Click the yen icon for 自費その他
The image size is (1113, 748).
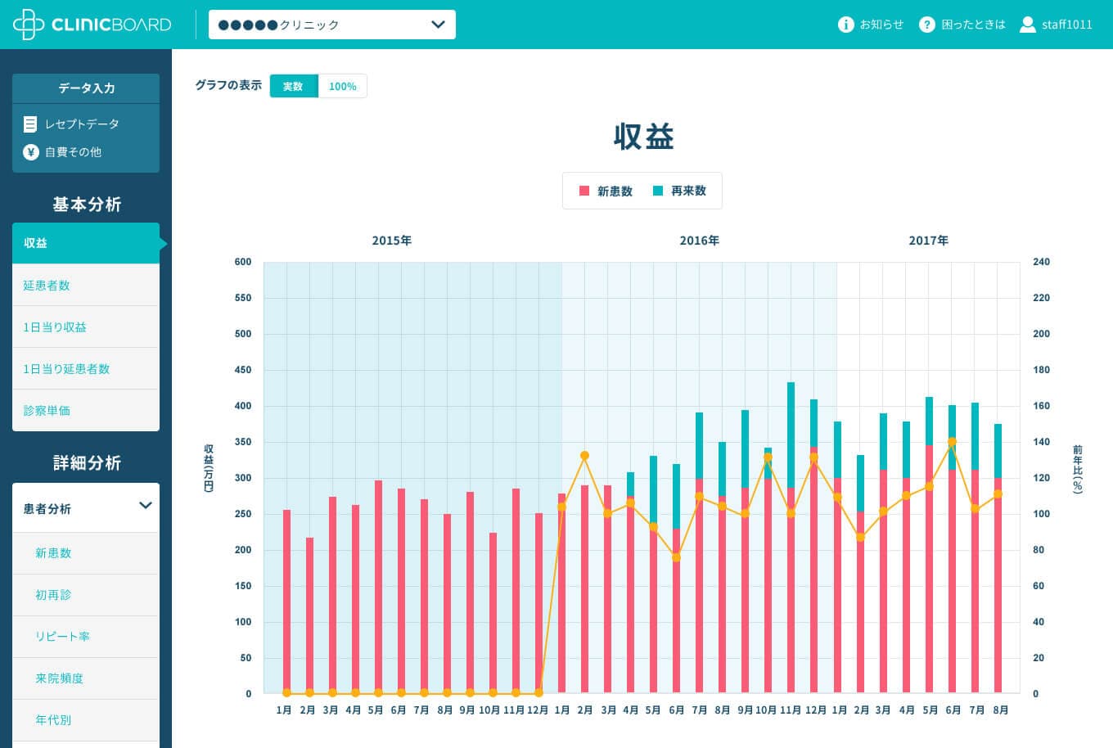click(x=31, y=152)
